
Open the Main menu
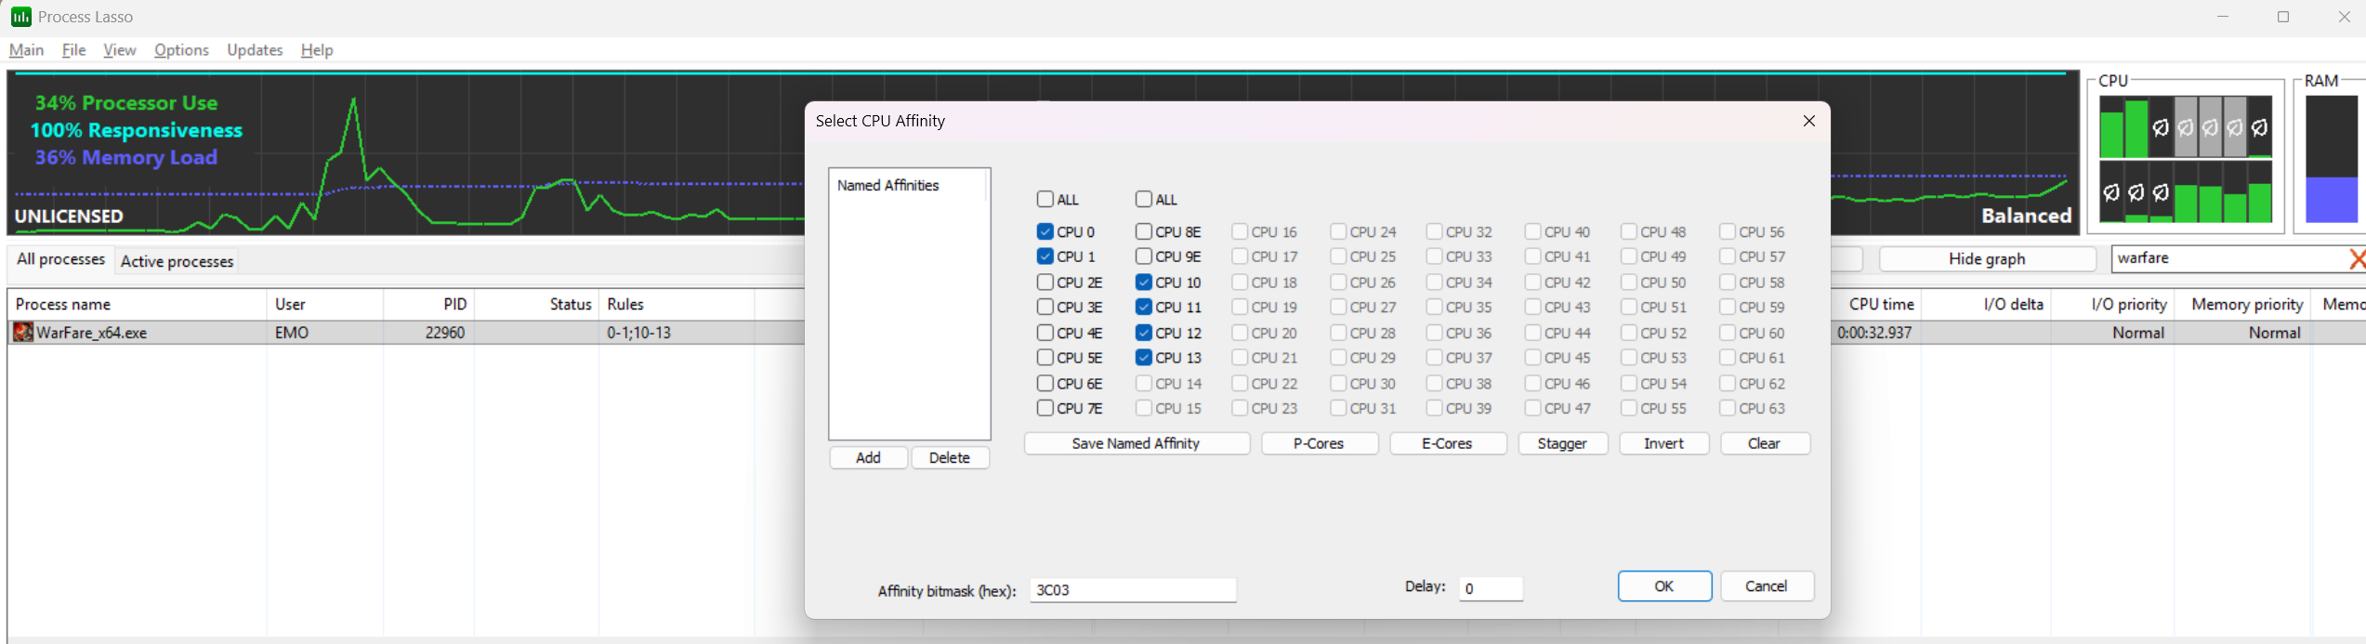[26, 50]
